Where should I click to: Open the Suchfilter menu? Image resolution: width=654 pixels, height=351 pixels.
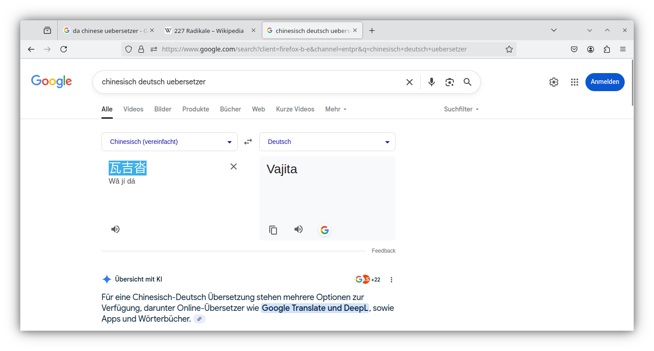tap(461, 109)
